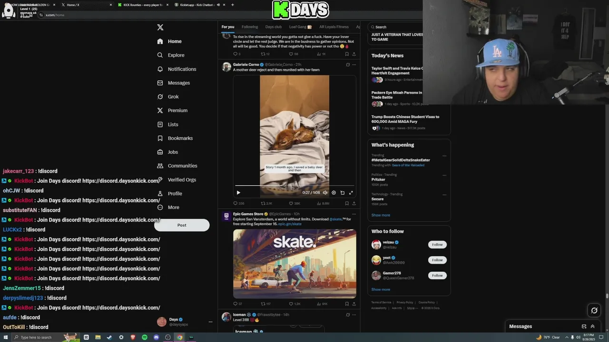Screen dimensions: 609x342
Task: Open Bookmarks
Action: coord(175,138)
